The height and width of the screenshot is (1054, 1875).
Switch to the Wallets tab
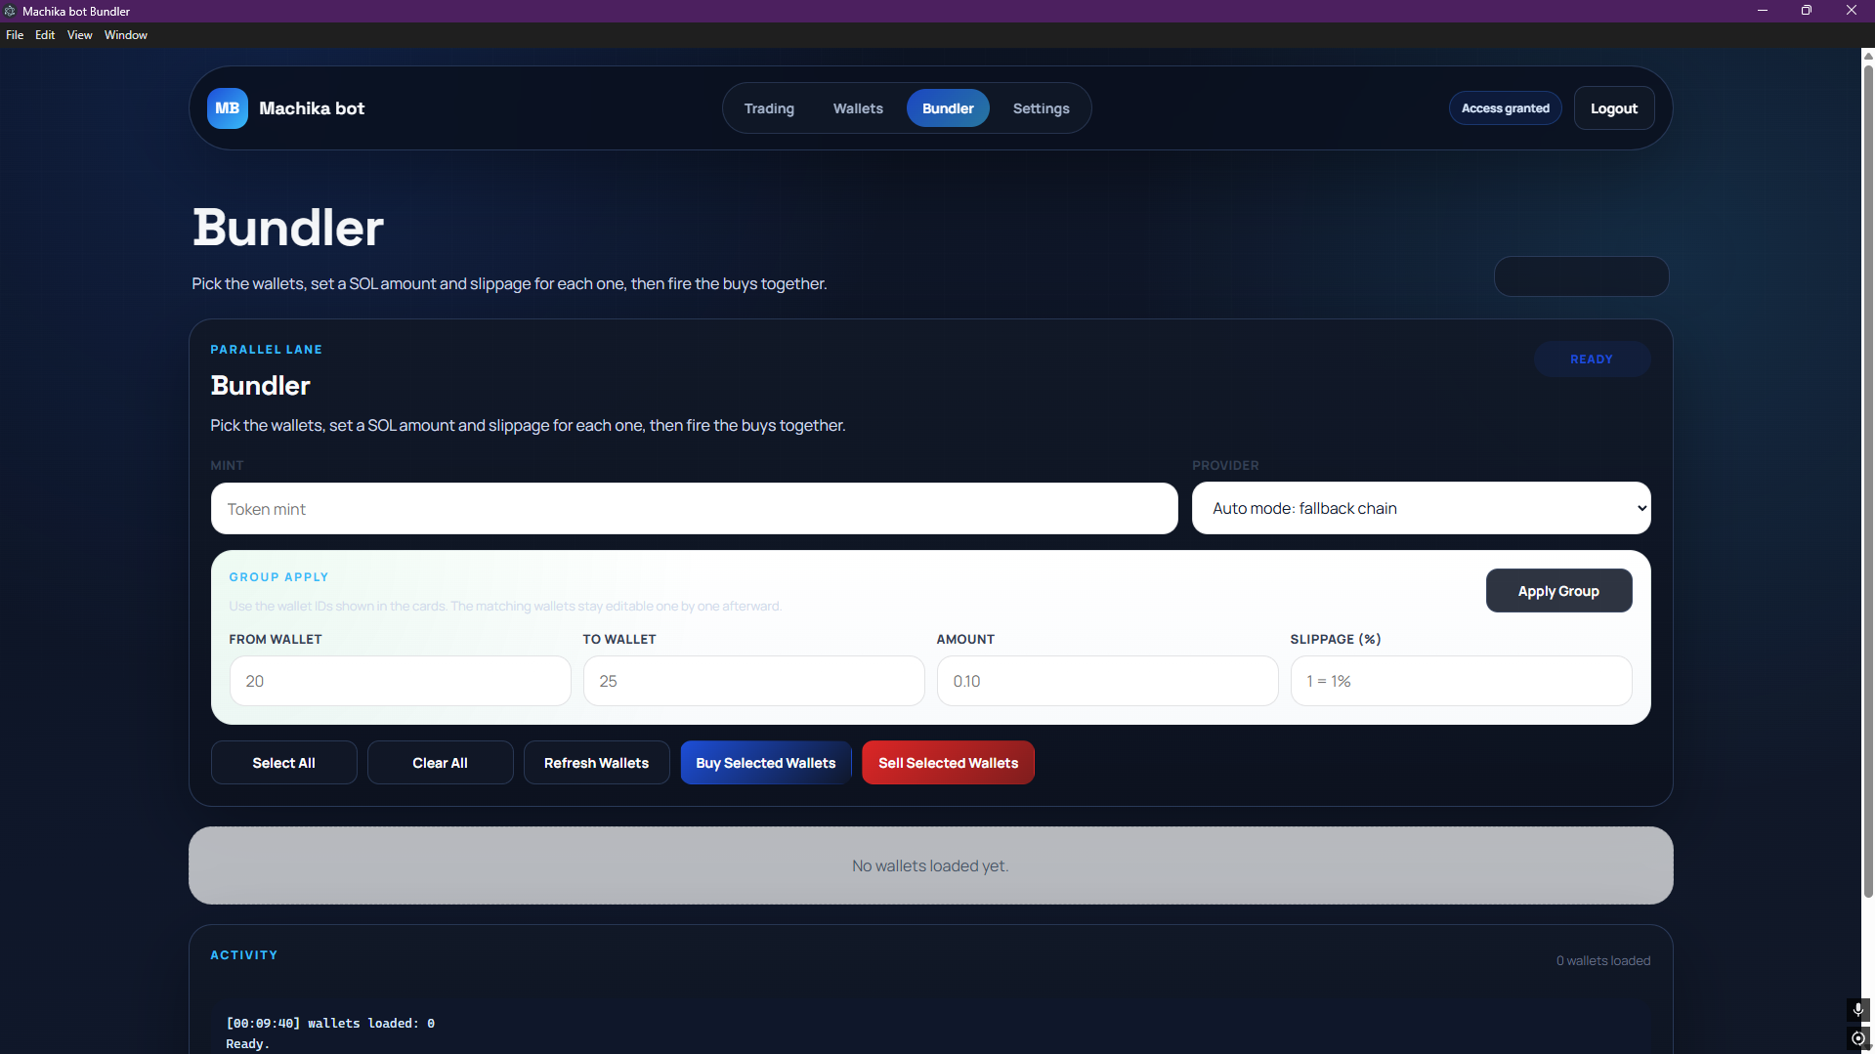(x=858, y=108)
